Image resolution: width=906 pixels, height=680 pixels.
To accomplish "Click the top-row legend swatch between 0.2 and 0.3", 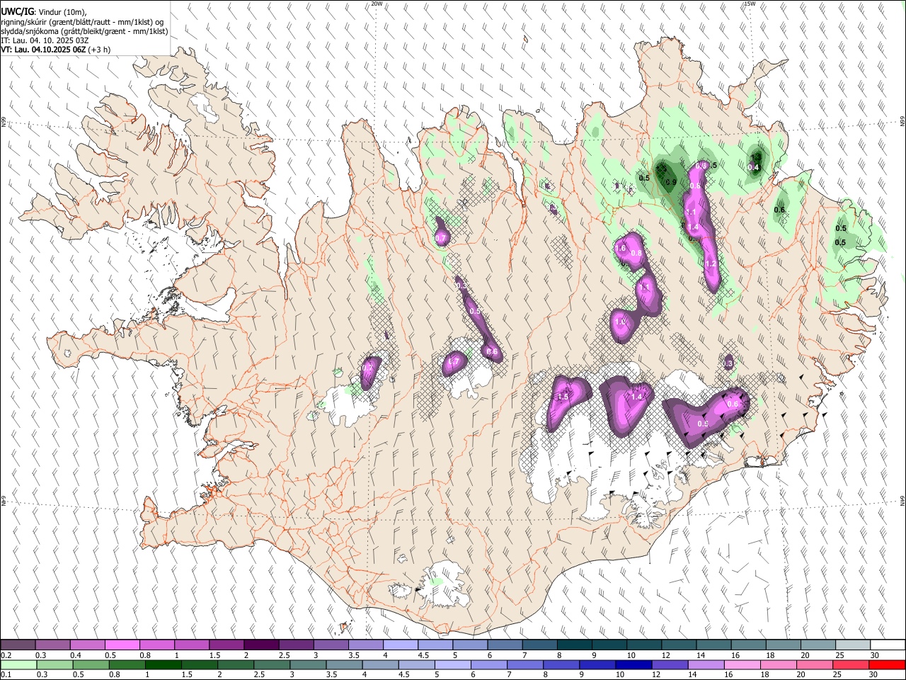I will click(x=18, y=645).
